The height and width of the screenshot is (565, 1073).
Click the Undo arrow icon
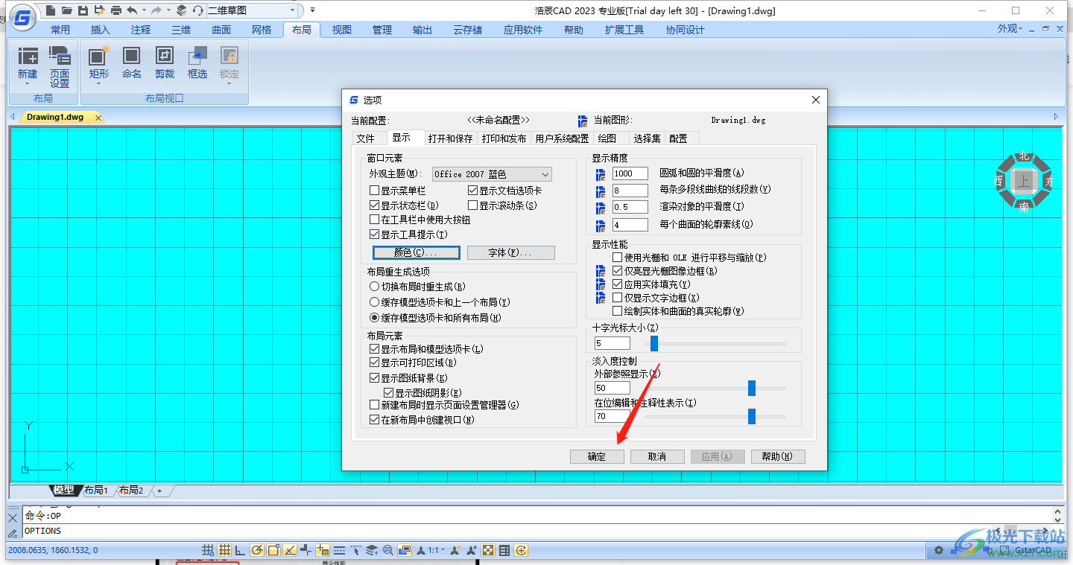pos(132,10)
